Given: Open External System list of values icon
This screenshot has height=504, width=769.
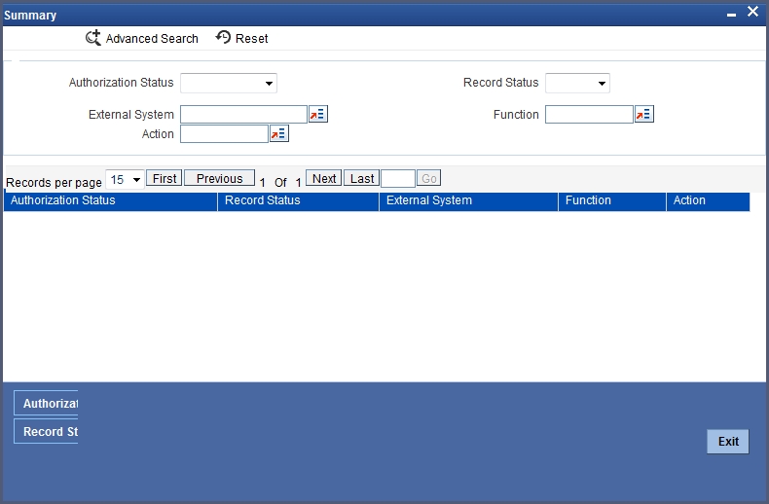Looking at the screenshot, I should 317,114.
